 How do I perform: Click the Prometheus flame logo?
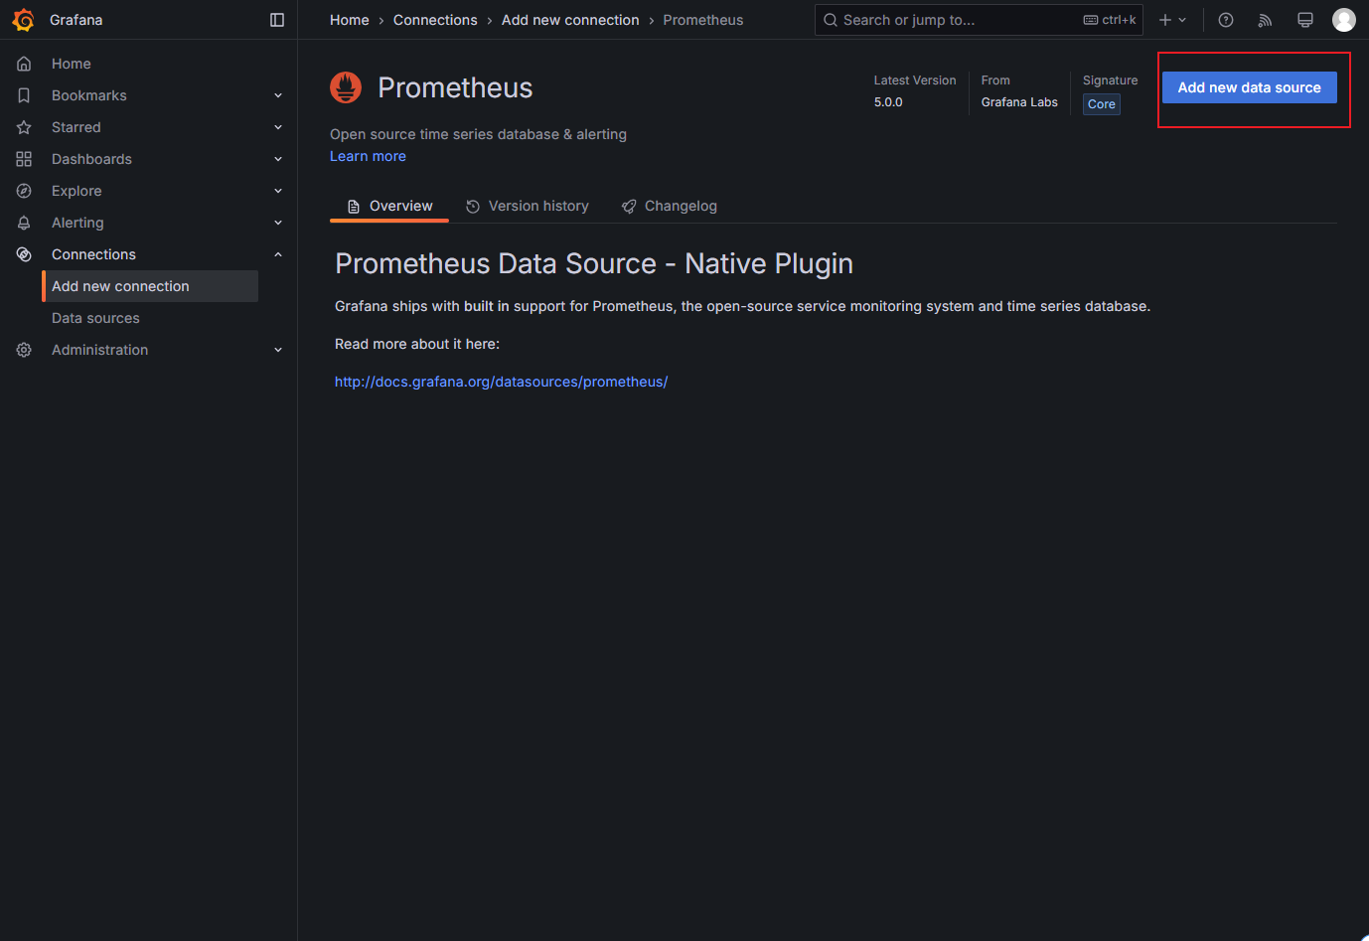(346, 87)
